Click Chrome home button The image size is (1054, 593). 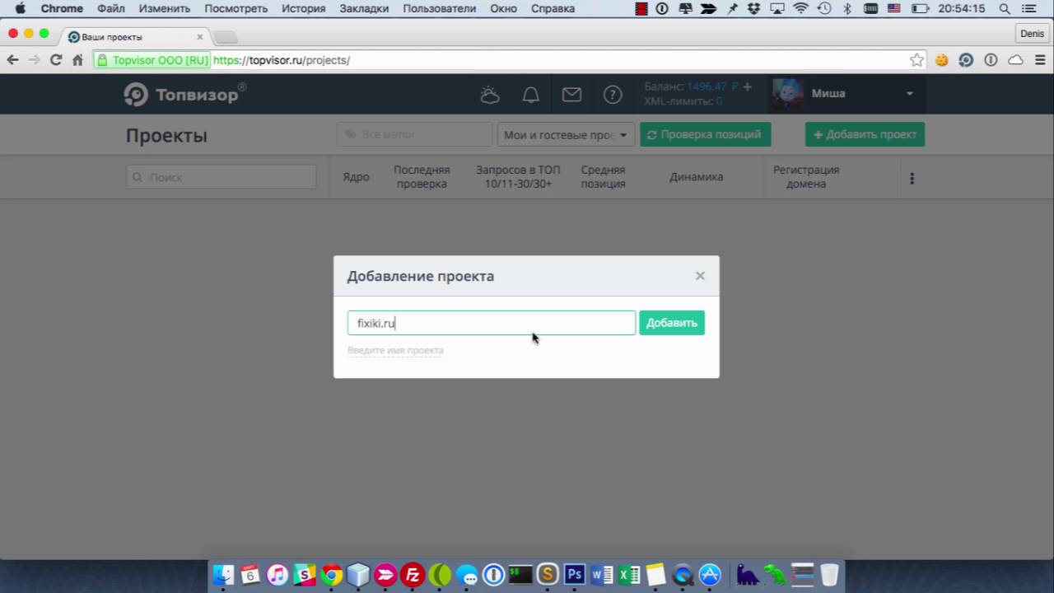77,60
